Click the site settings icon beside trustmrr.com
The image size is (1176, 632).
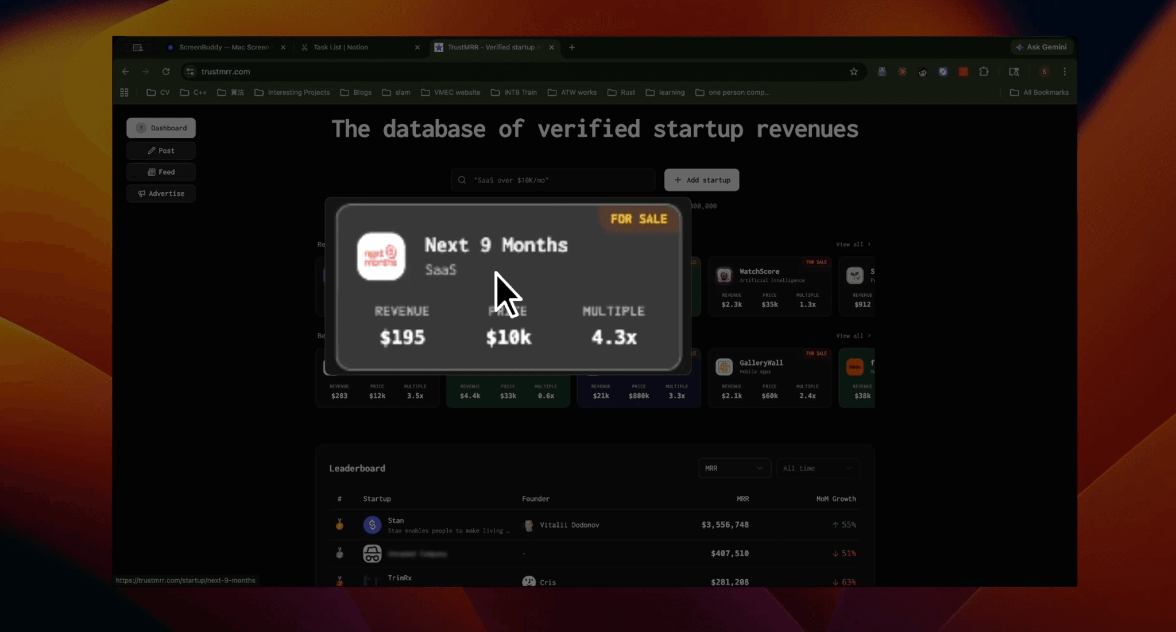[x=190, y=72]
